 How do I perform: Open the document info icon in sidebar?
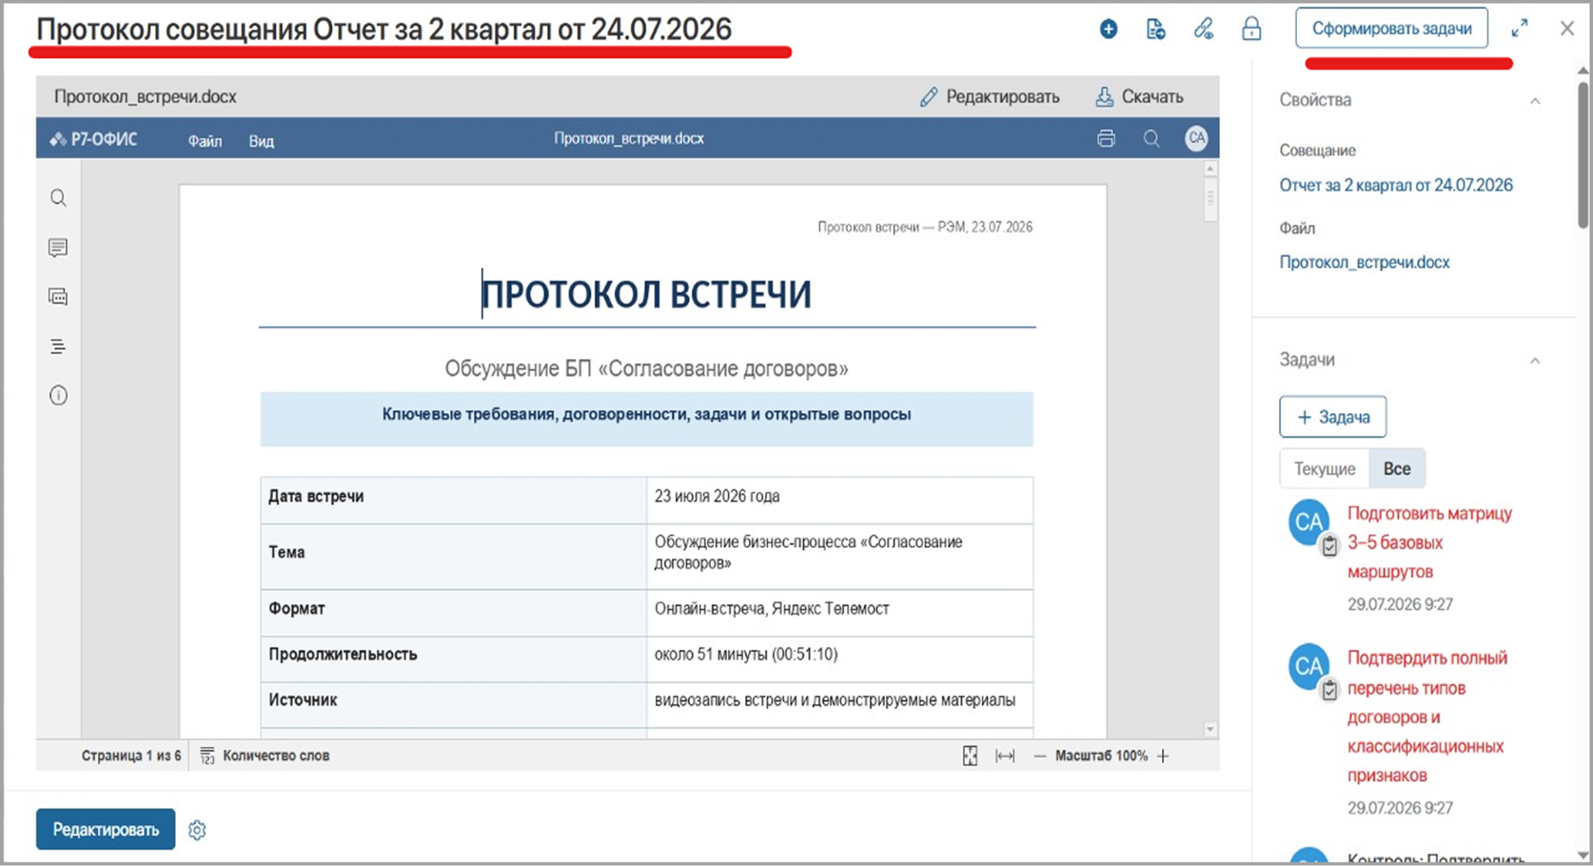pos(58,395)
